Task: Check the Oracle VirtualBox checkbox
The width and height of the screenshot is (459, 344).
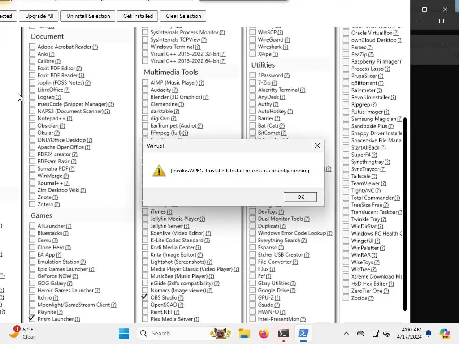Action: pyautogui.click(x=346, y=33)
